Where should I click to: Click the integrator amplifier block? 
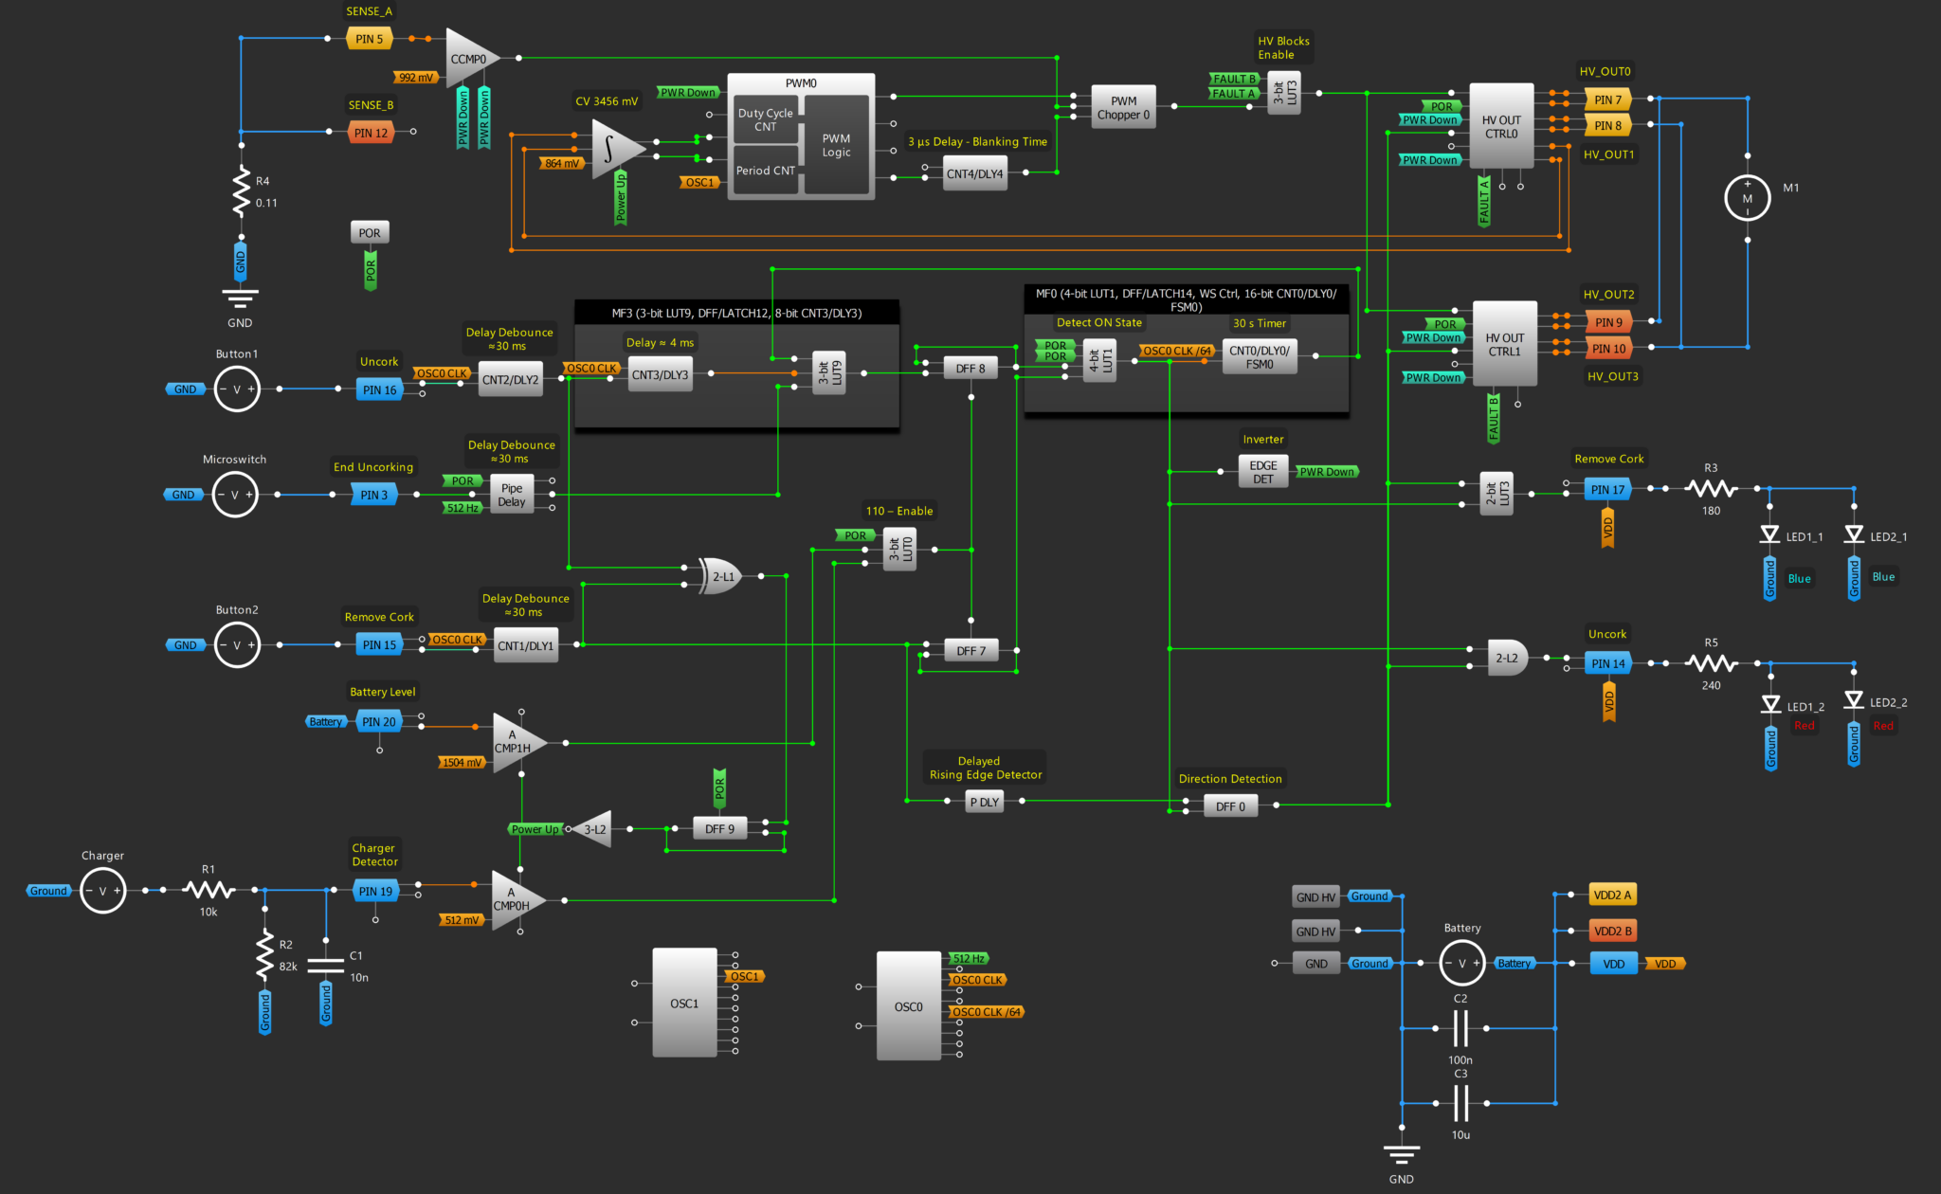tap(613, 149)
